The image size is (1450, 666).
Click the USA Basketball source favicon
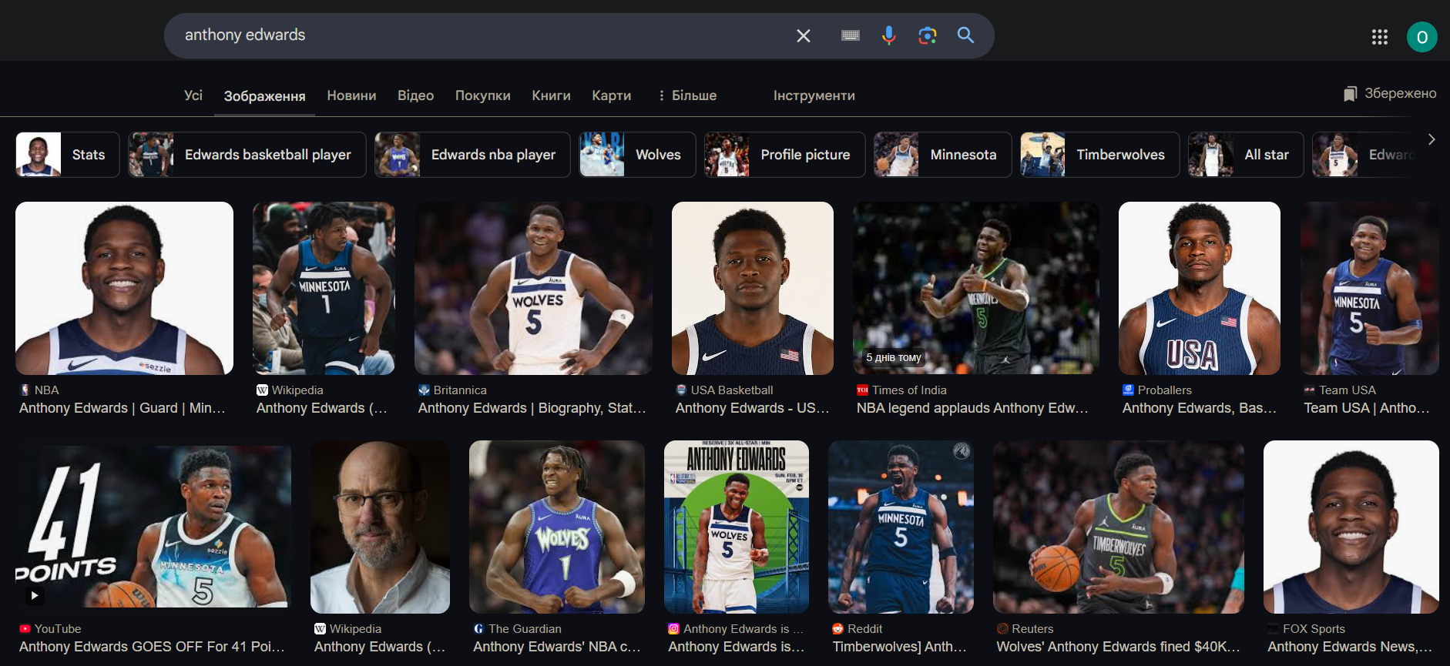pyautogui.click(x=681, y=390)
